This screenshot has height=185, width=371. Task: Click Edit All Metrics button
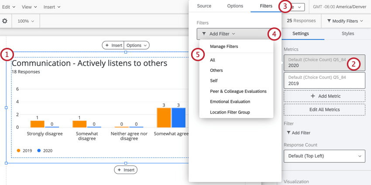(324, 109)
